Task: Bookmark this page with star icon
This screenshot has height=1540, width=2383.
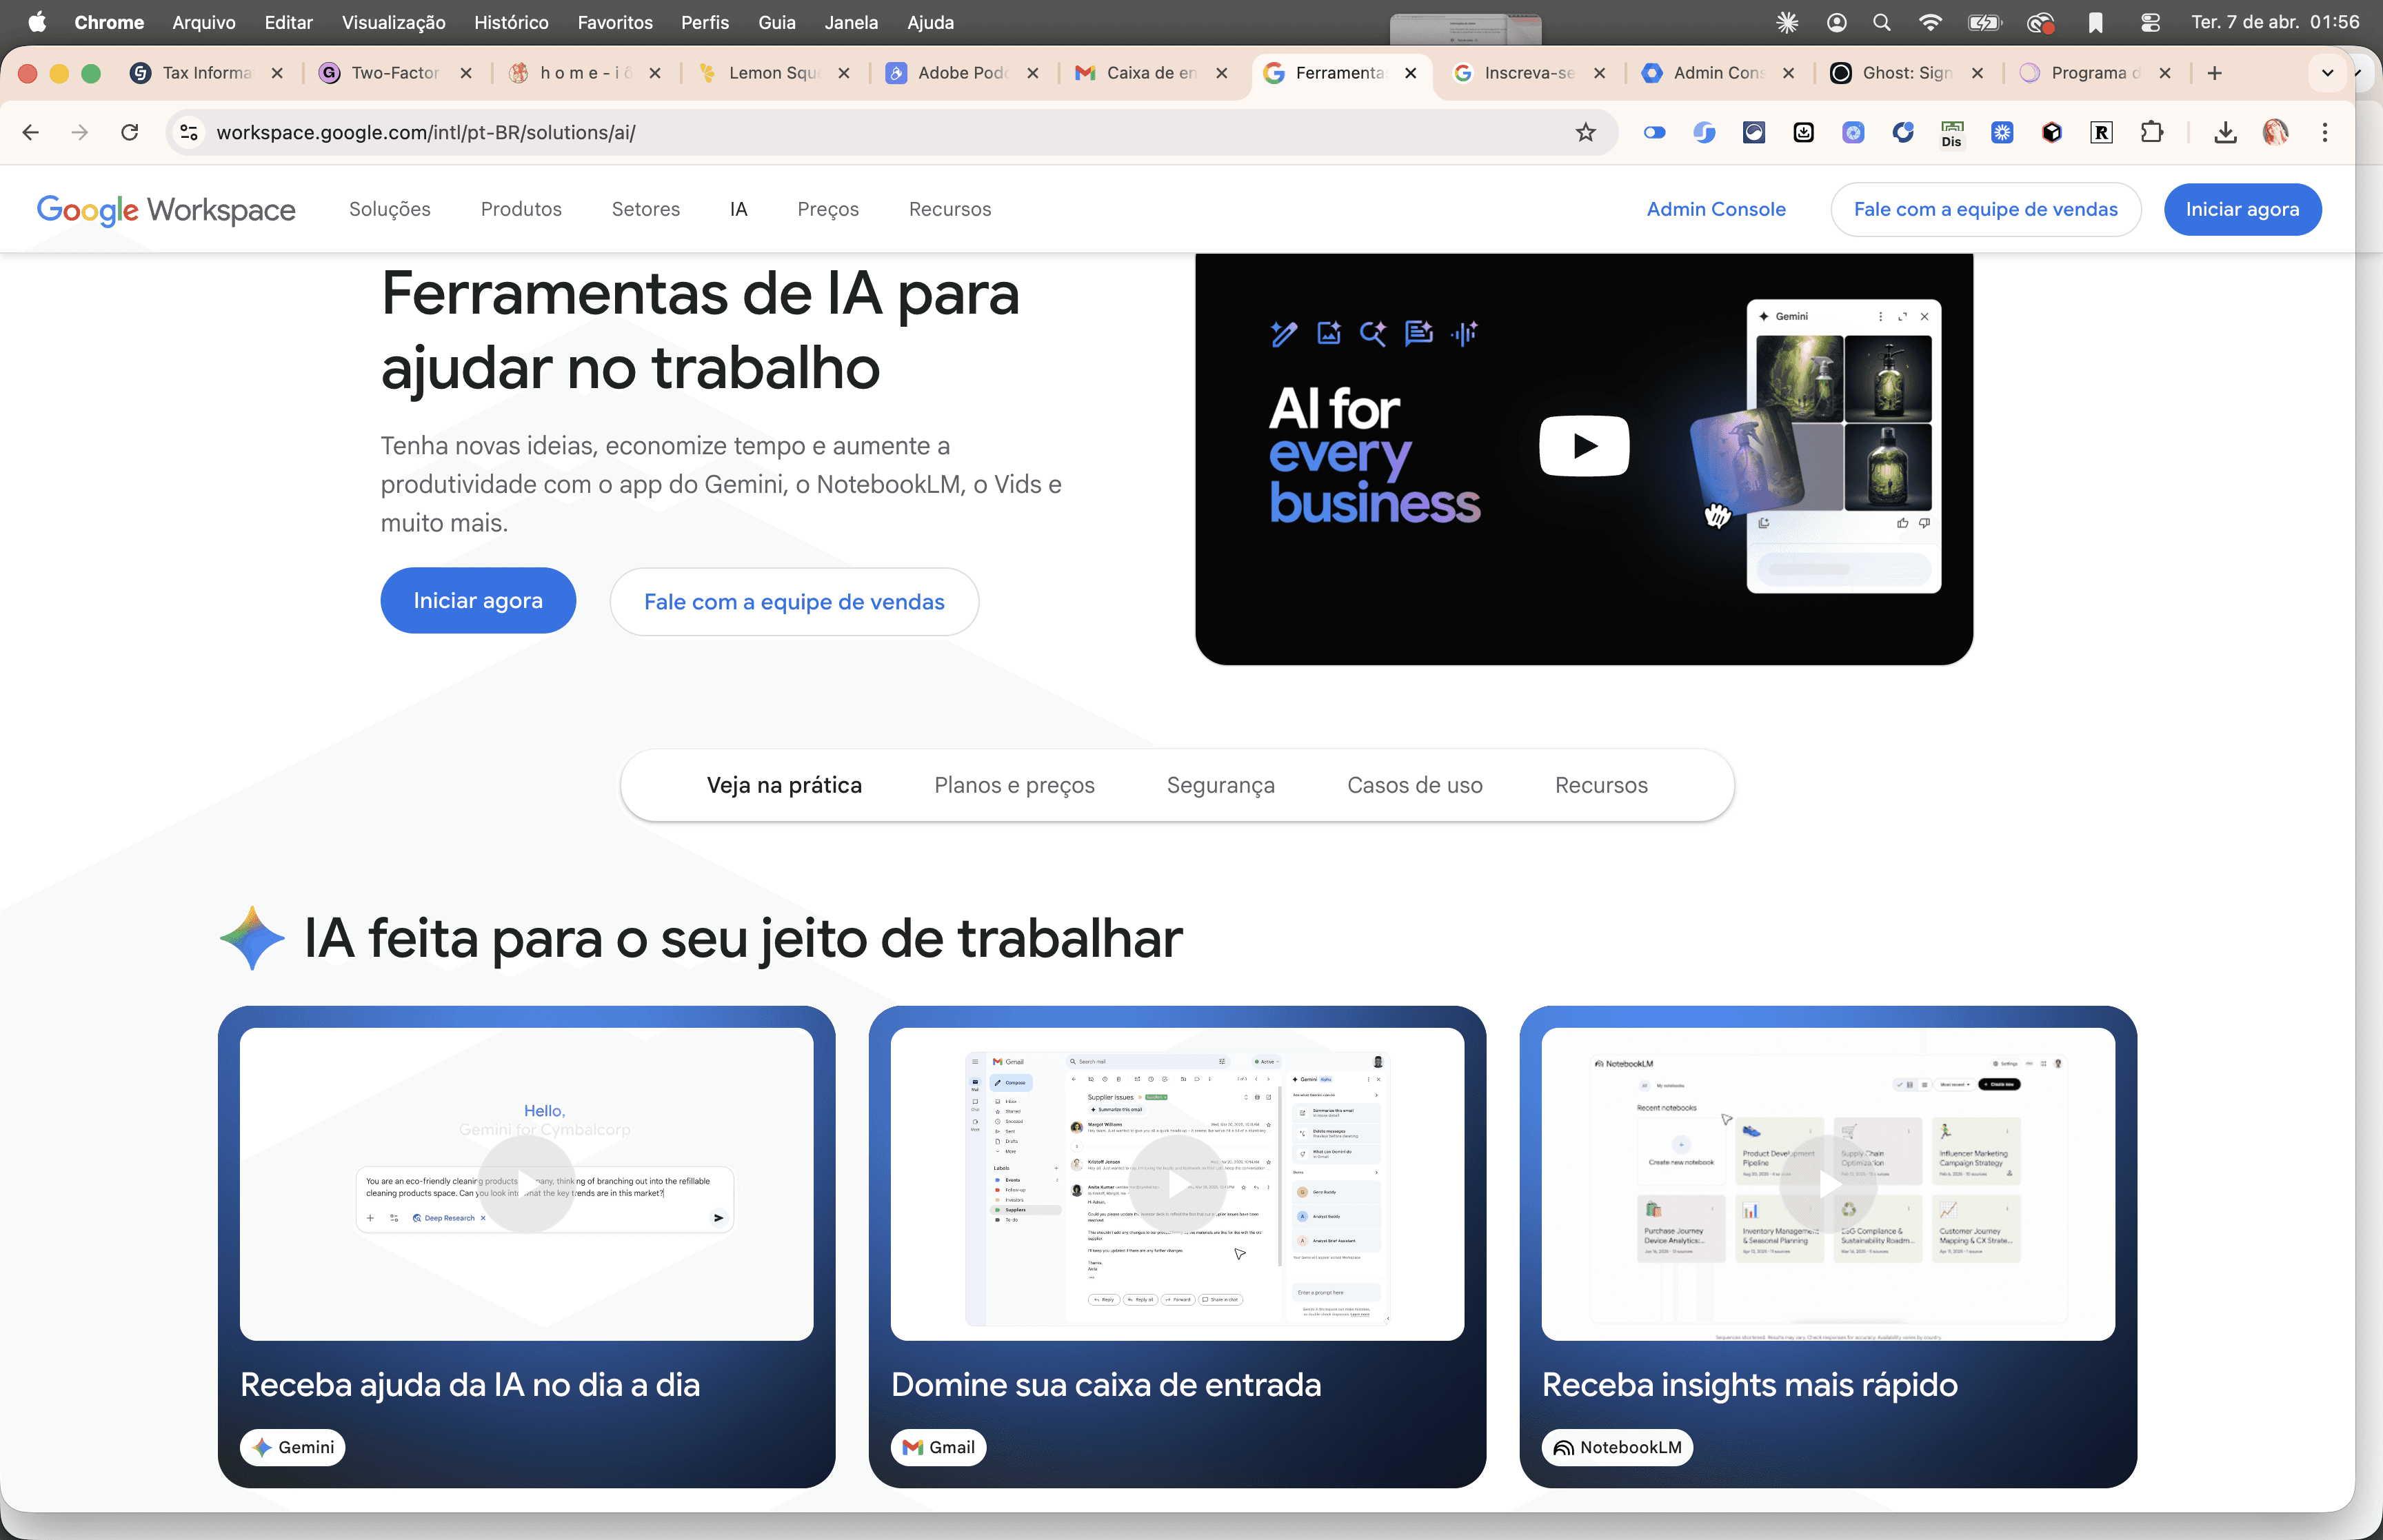Action: click(x=1585, y=132)
